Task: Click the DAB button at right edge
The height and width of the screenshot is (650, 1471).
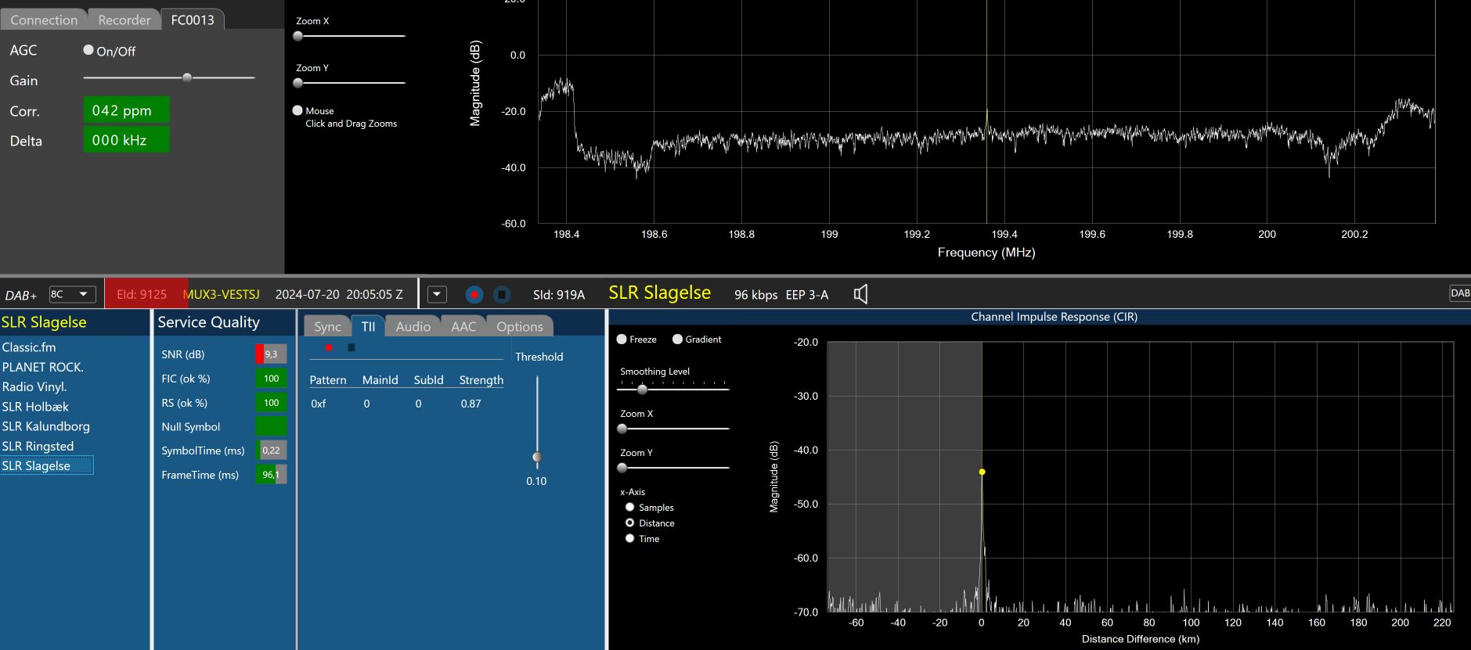Action: pos(1460,293)
